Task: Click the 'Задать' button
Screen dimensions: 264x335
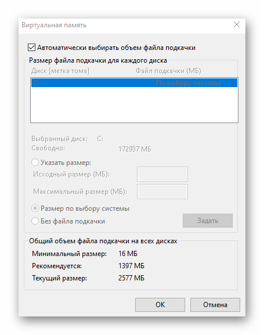Action: click(207, 221)
